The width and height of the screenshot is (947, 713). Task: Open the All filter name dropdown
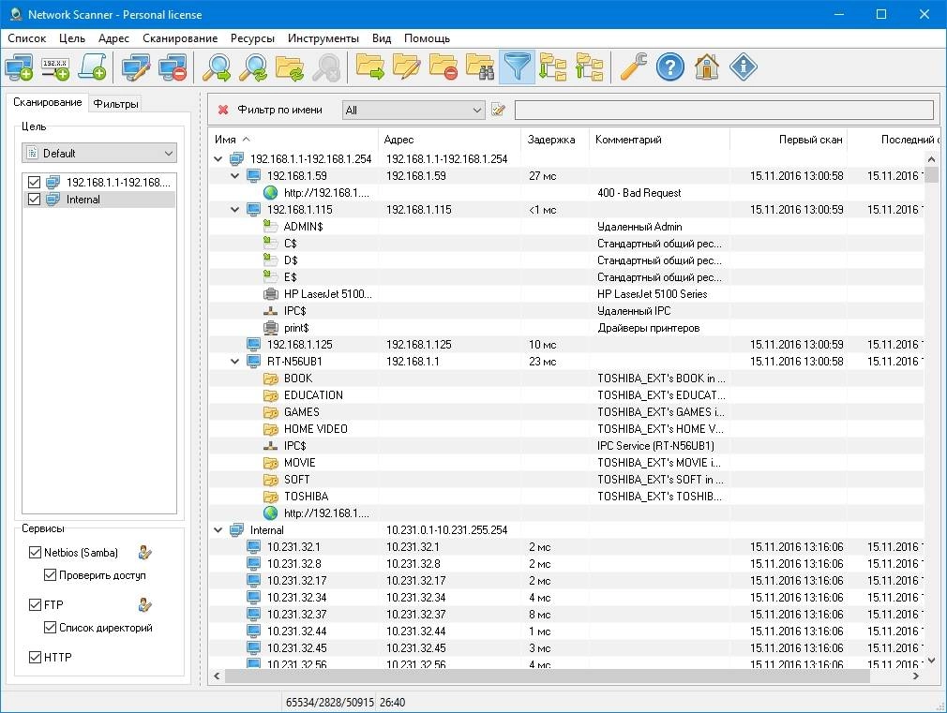pos(413,110)
